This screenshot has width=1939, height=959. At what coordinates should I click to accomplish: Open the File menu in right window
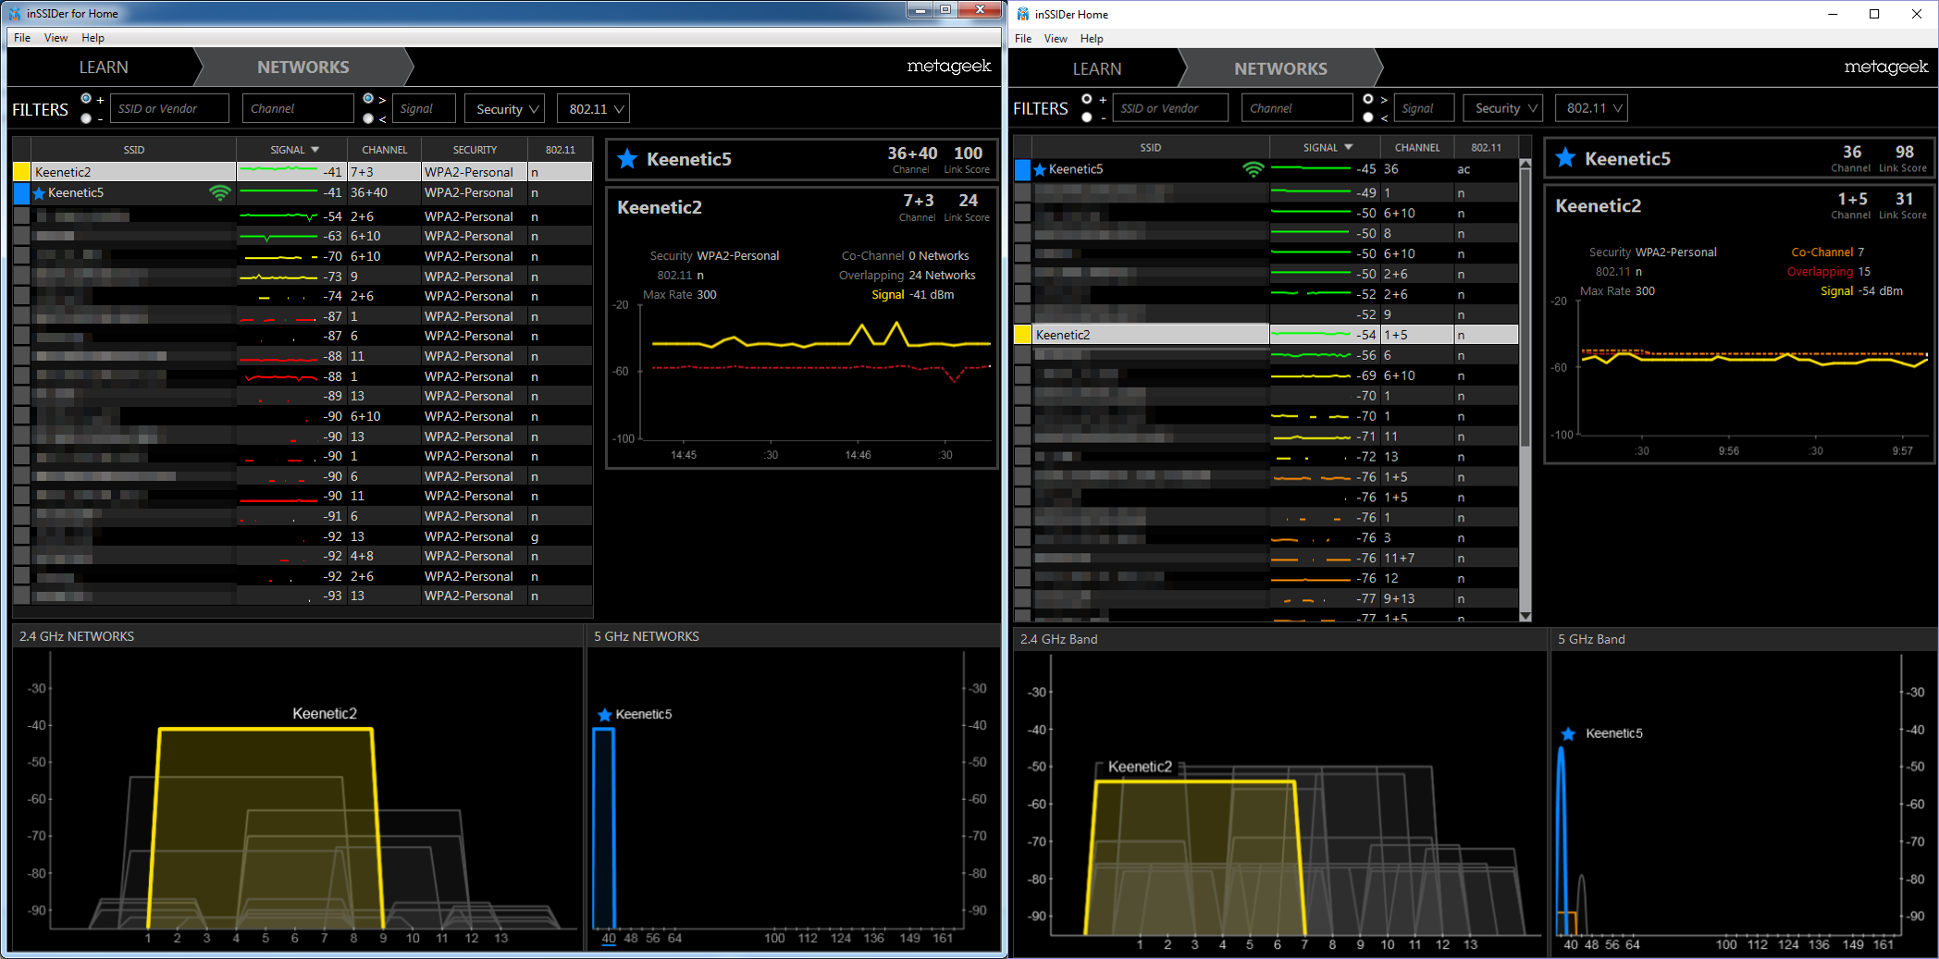(1023, 39)
